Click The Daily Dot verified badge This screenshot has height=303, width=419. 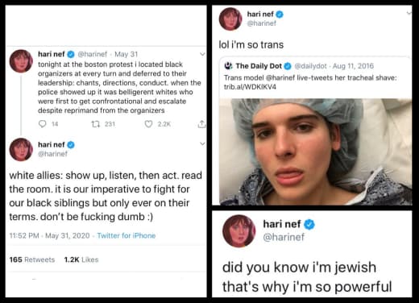click(288, 66)
